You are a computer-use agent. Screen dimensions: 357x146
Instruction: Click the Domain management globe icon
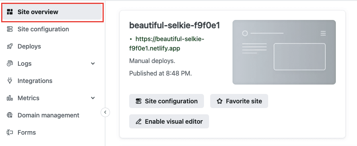point(9,115)
